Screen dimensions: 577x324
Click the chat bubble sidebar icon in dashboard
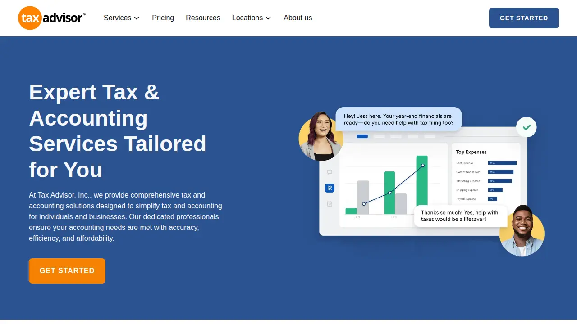click(x=330, y=172)
